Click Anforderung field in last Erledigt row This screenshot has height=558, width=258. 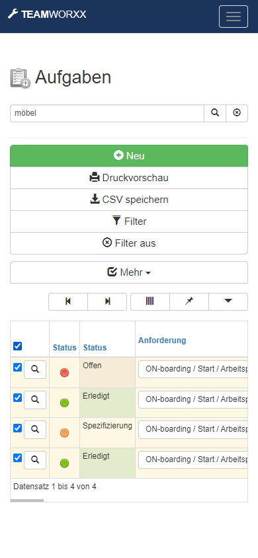tap(193, 459)
